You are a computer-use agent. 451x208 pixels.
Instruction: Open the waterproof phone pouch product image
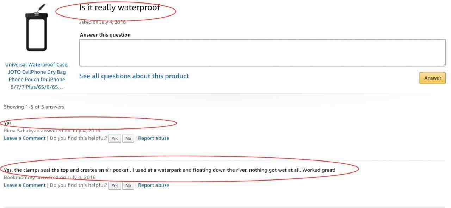click(36, 28)
